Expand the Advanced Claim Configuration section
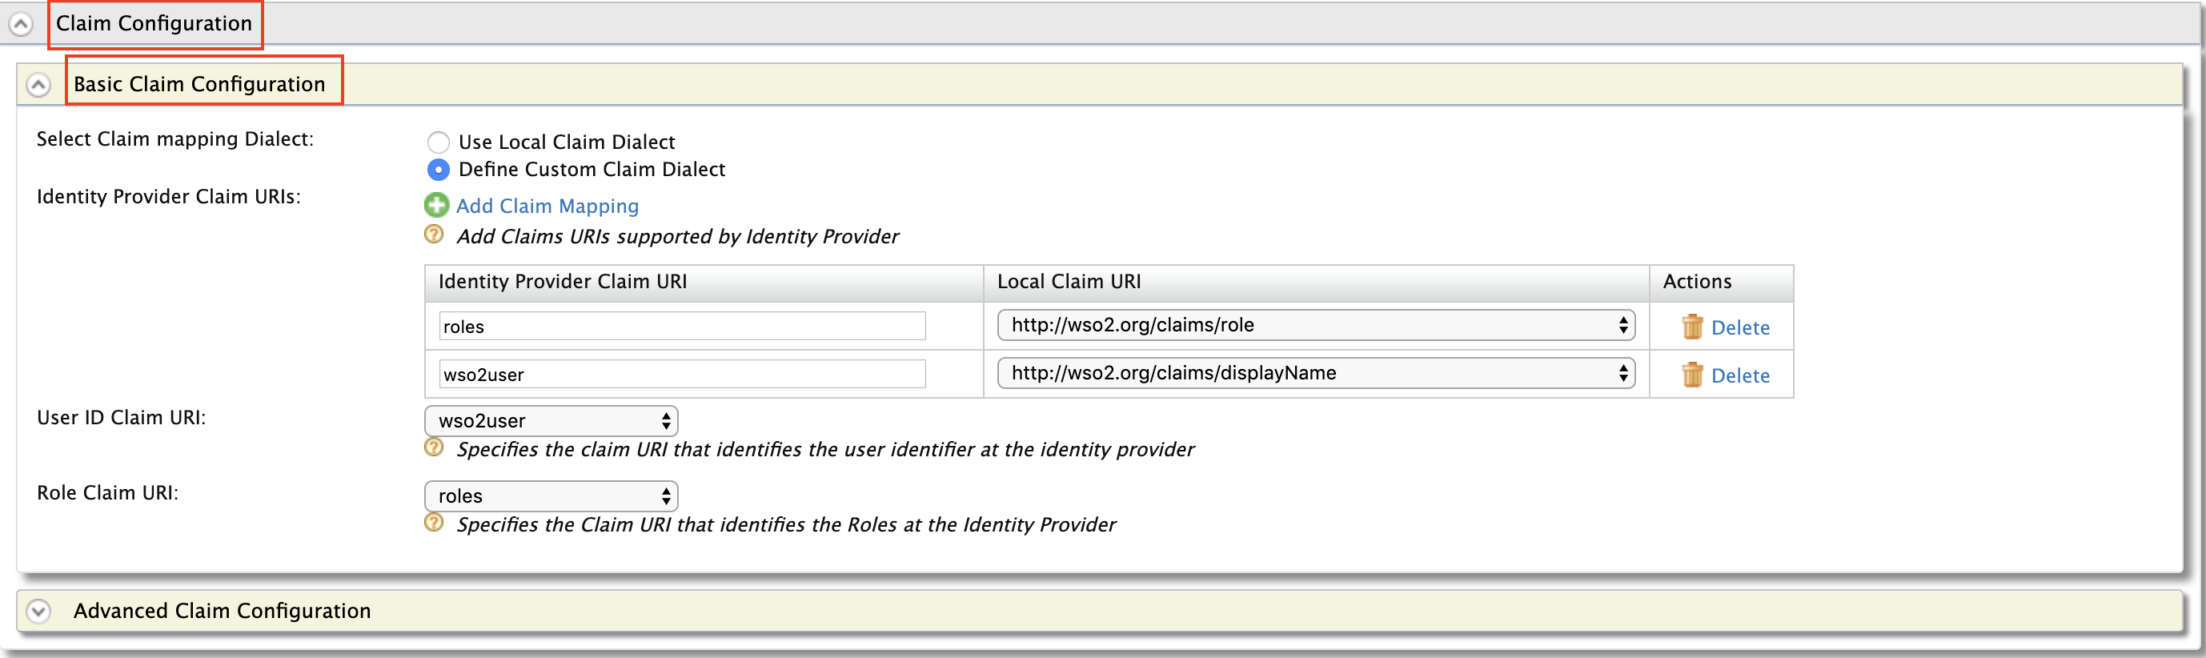This screenshot has width=2206, height=658. pyautogui.click(x=38, y=610)
